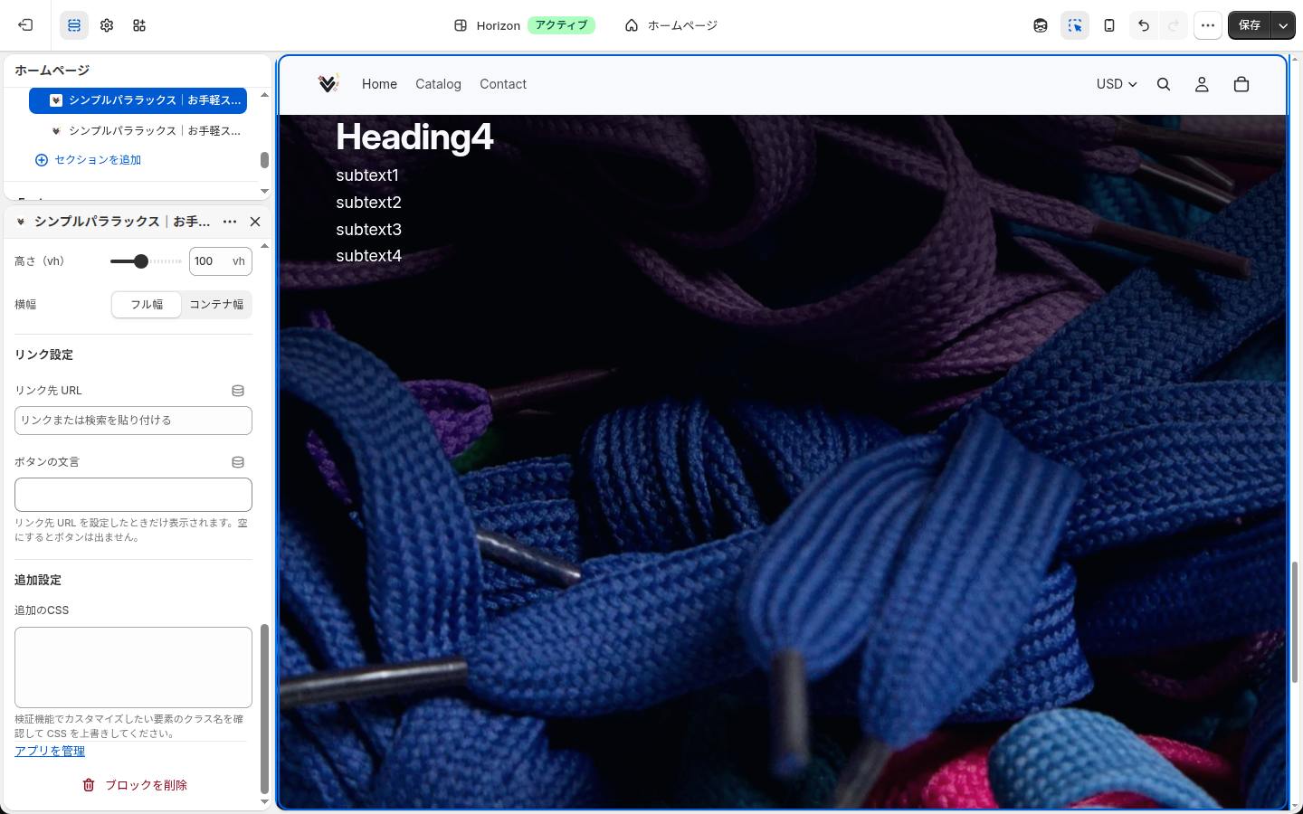Toggle the inspector selection mode icon

[x=1075, y=25]
